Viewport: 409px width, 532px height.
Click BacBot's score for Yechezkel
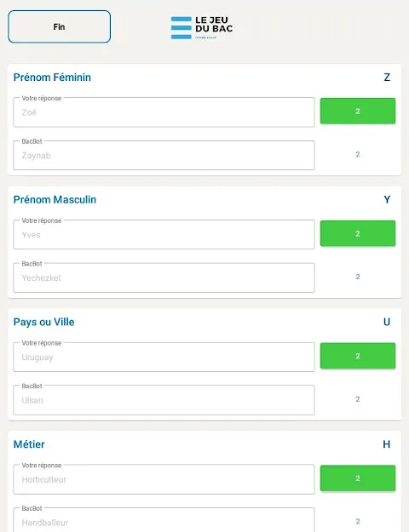click(358, 277)
